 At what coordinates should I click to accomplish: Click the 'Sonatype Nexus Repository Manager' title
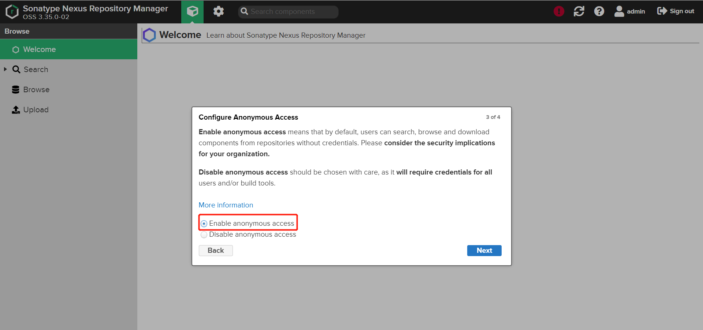[x=96, y=8]
